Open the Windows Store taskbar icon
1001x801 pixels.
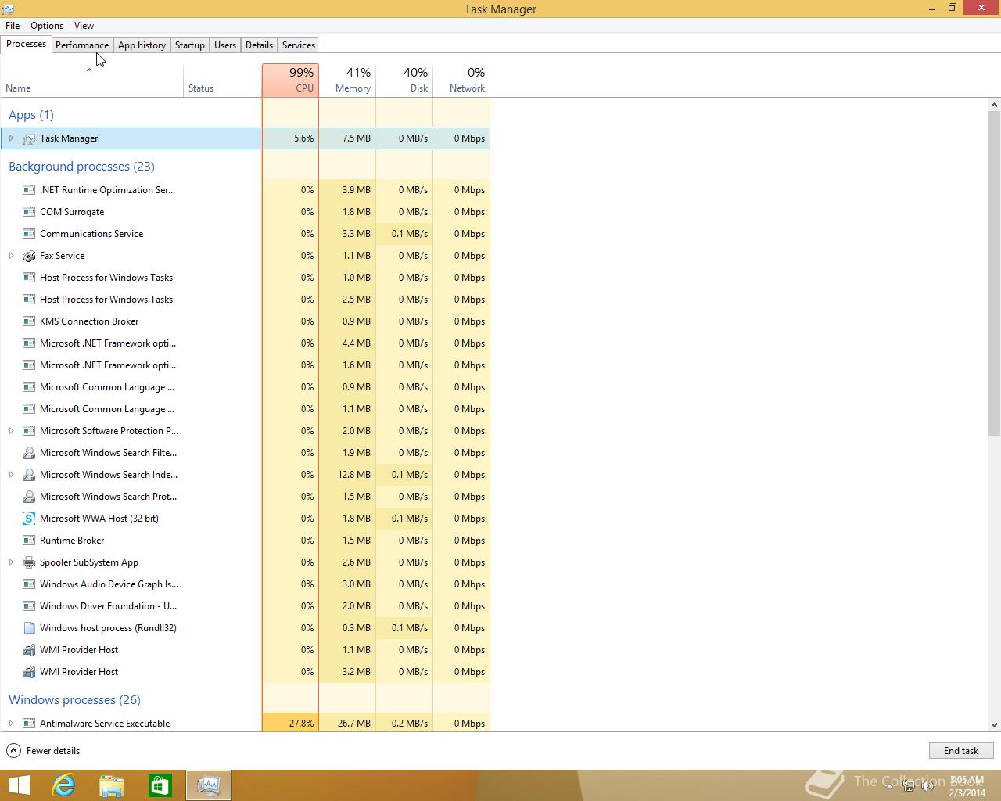click(160, 785)
